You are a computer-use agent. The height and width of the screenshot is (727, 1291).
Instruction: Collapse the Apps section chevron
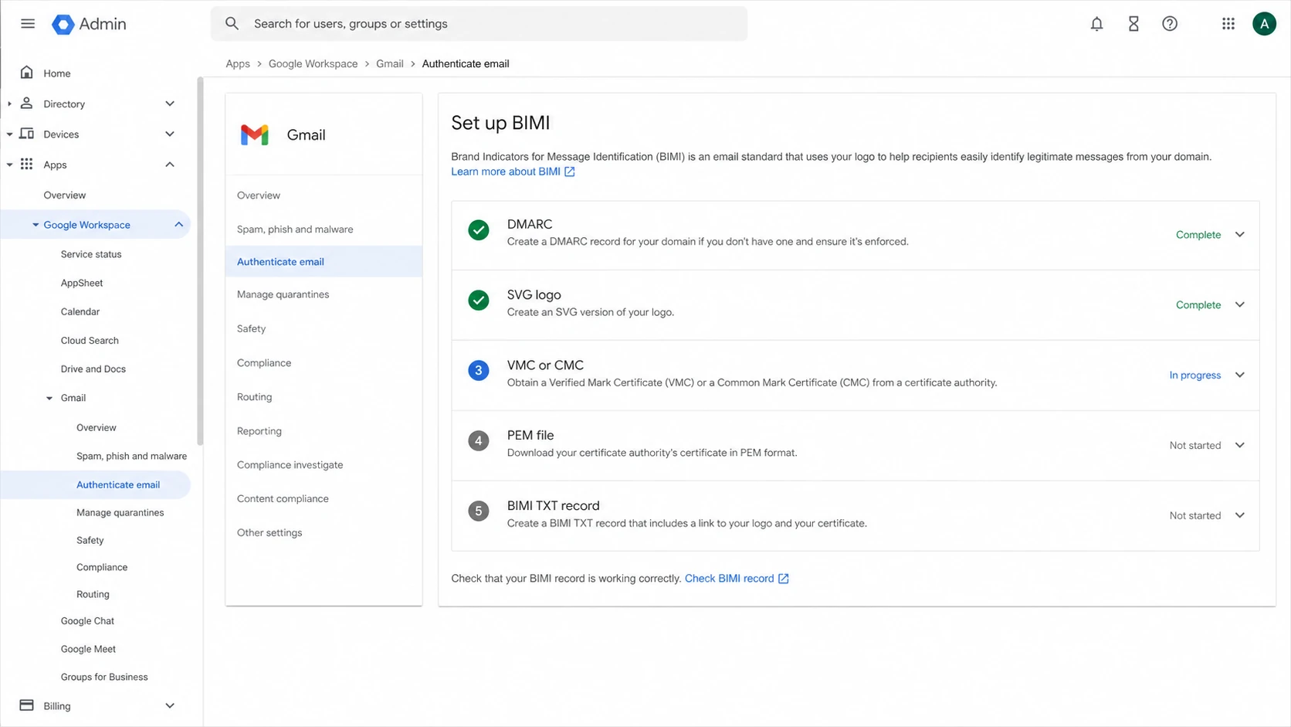170,165
